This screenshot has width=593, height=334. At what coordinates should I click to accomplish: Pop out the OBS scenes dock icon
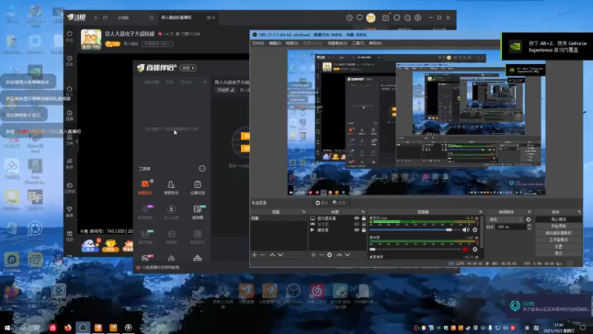click(304, 212)
